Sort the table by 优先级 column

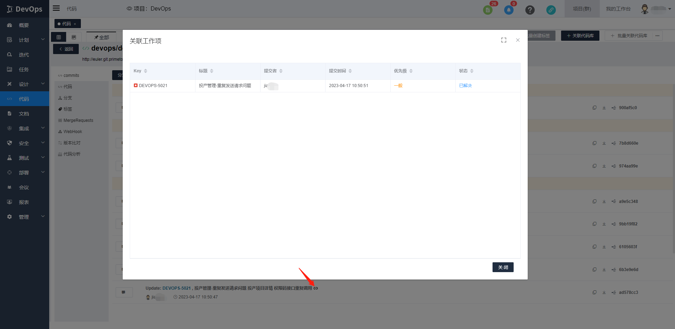(x=411, y=71)
